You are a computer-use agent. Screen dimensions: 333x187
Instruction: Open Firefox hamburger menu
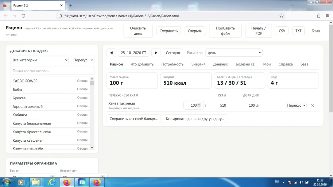[x=327, y=16]
